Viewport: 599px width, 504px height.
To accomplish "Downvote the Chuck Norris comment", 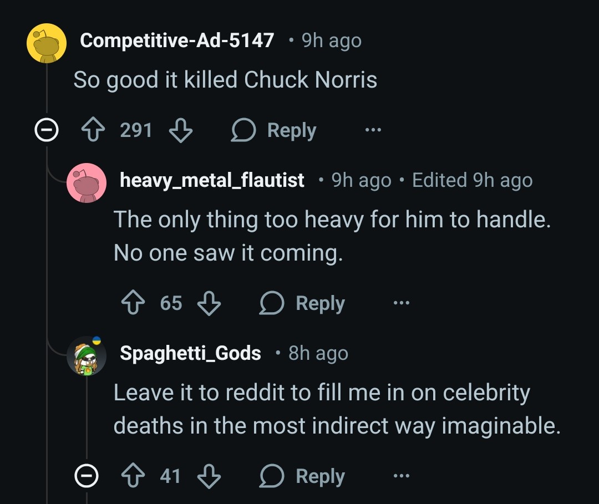I will coord(180,131).
